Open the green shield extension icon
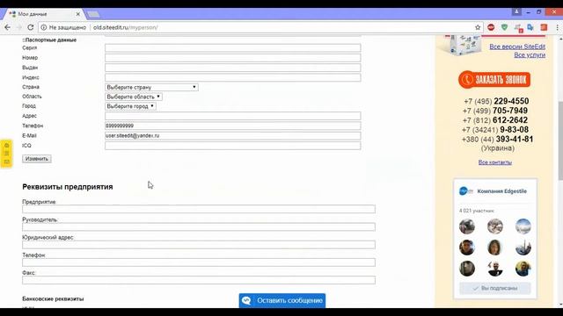Viewport: 563px width, 316px height. pyautogui.click(x=504, y=27)
